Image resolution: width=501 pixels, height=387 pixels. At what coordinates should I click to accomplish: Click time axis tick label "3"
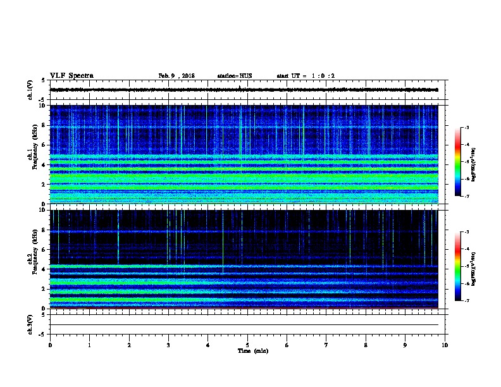[168, 345]
